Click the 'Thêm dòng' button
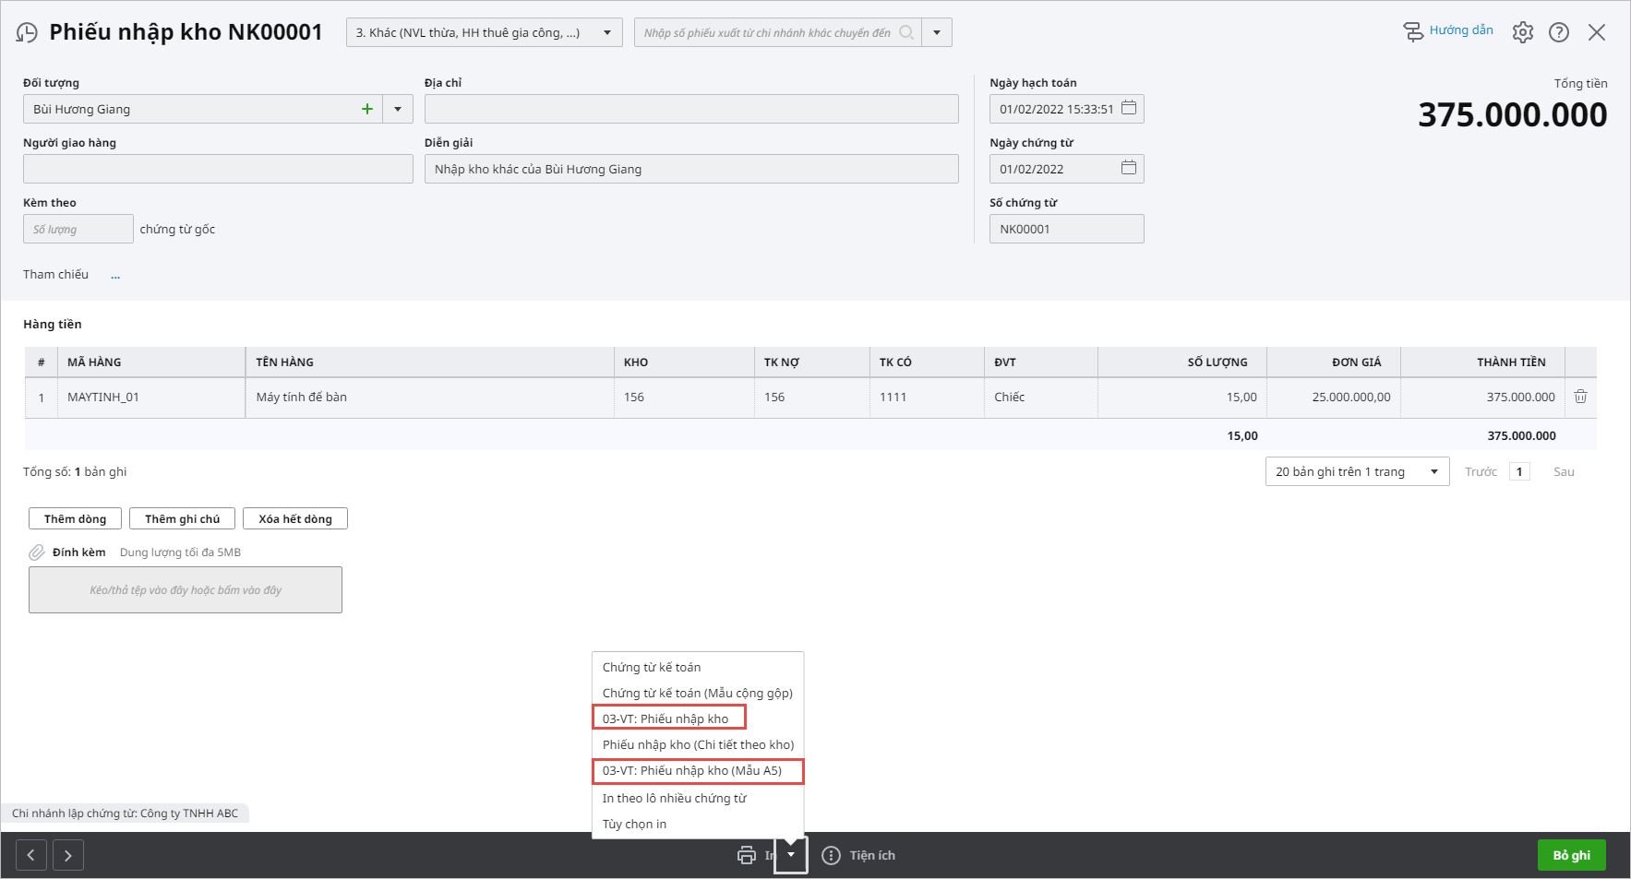Viewport: 1631px width, 879px height. [x=76, y=518]
